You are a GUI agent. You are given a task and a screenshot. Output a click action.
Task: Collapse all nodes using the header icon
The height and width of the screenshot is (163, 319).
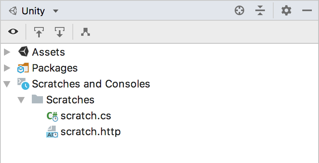coord(260,11)
